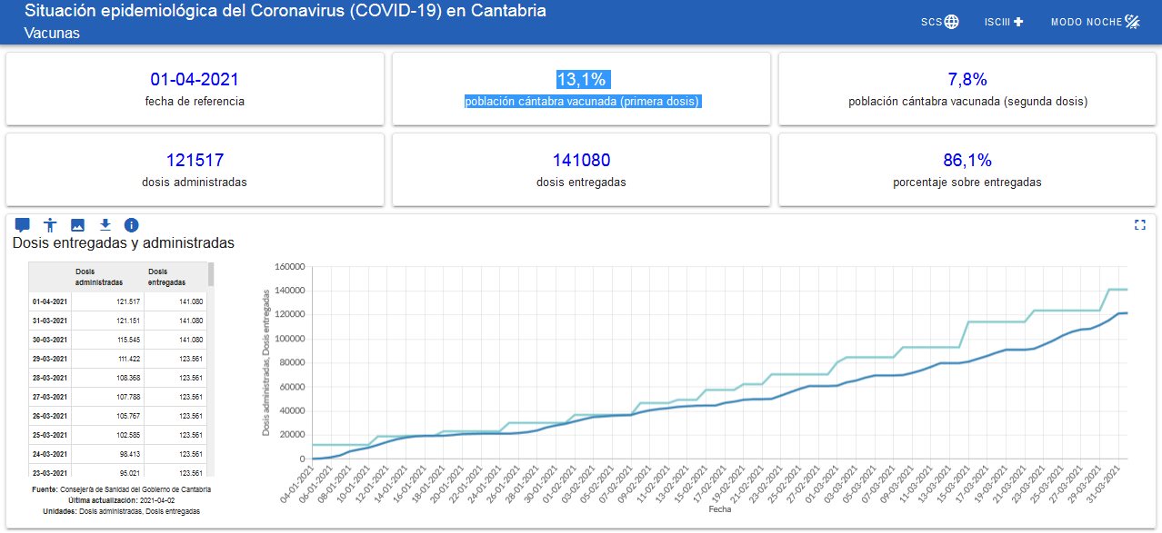The image size is (1162, 533).
Task: Select the 31-03-2021 table row date
Action: (50, 321)
